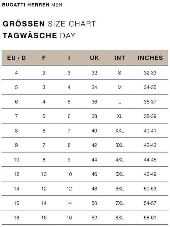Screen dimensions: 170x227
Task: Click the M size cell
Action: pos(120,87)
